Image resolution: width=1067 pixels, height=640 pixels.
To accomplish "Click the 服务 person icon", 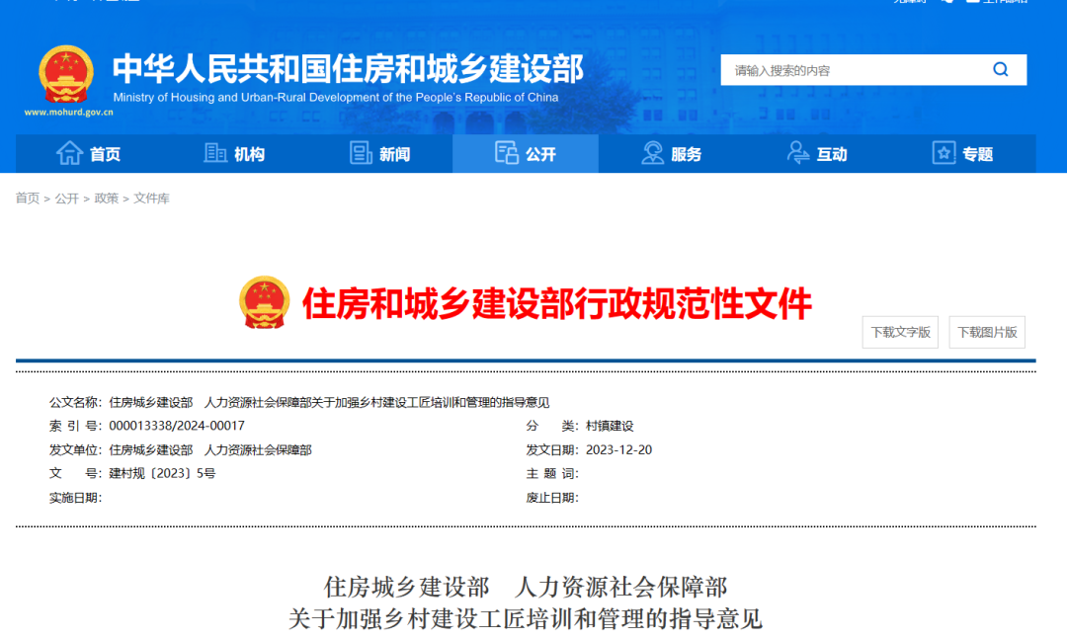I will tap(652, 153).
